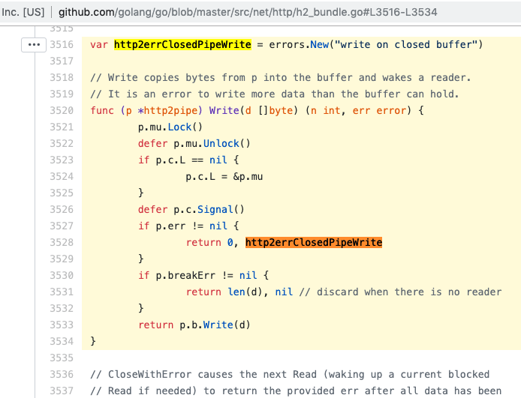The width and height of the screenshot is (521, 398).
Task: Select line number 3519
Action: click(x=62, y=94)
